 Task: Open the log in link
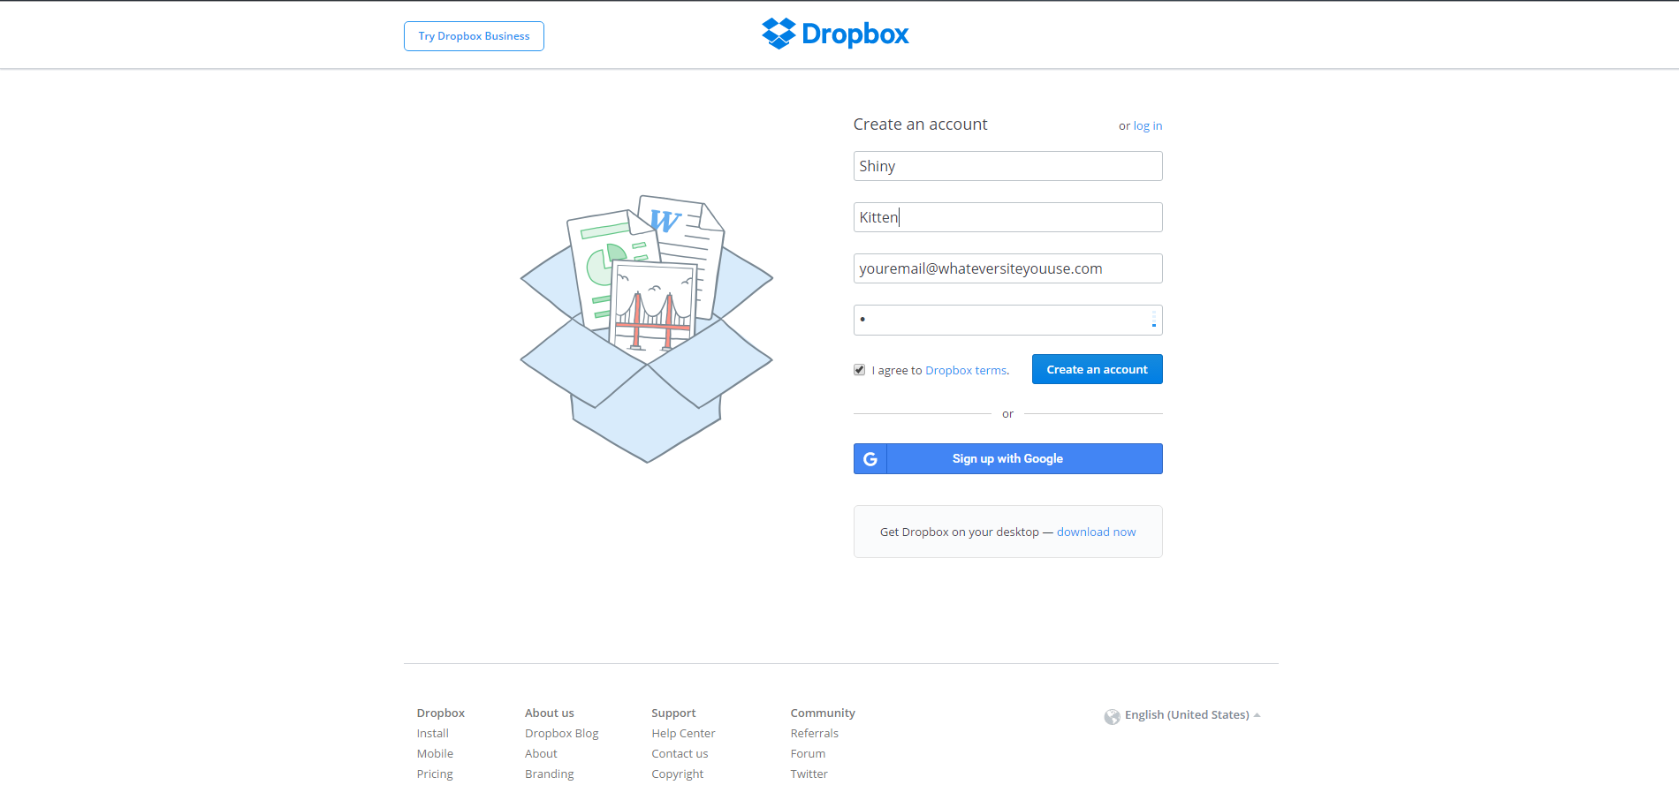click(x=1147, y=126)
